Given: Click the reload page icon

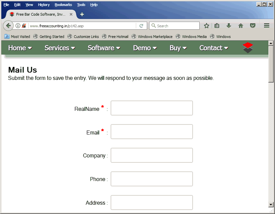Looking at the screenshot, I should coord(141,26).
